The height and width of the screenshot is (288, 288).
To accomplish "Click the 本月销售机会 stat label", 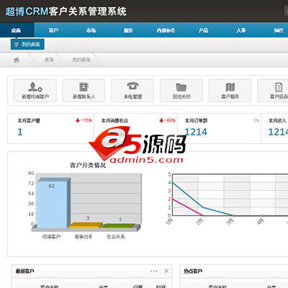I will click(x=114, y=120).
